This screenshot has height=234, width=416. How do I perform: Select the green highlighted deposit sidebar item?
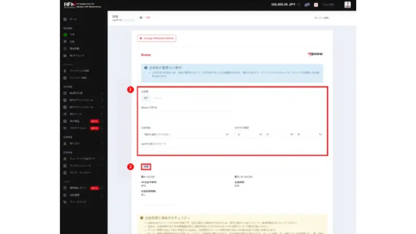[x=72, y=34]
